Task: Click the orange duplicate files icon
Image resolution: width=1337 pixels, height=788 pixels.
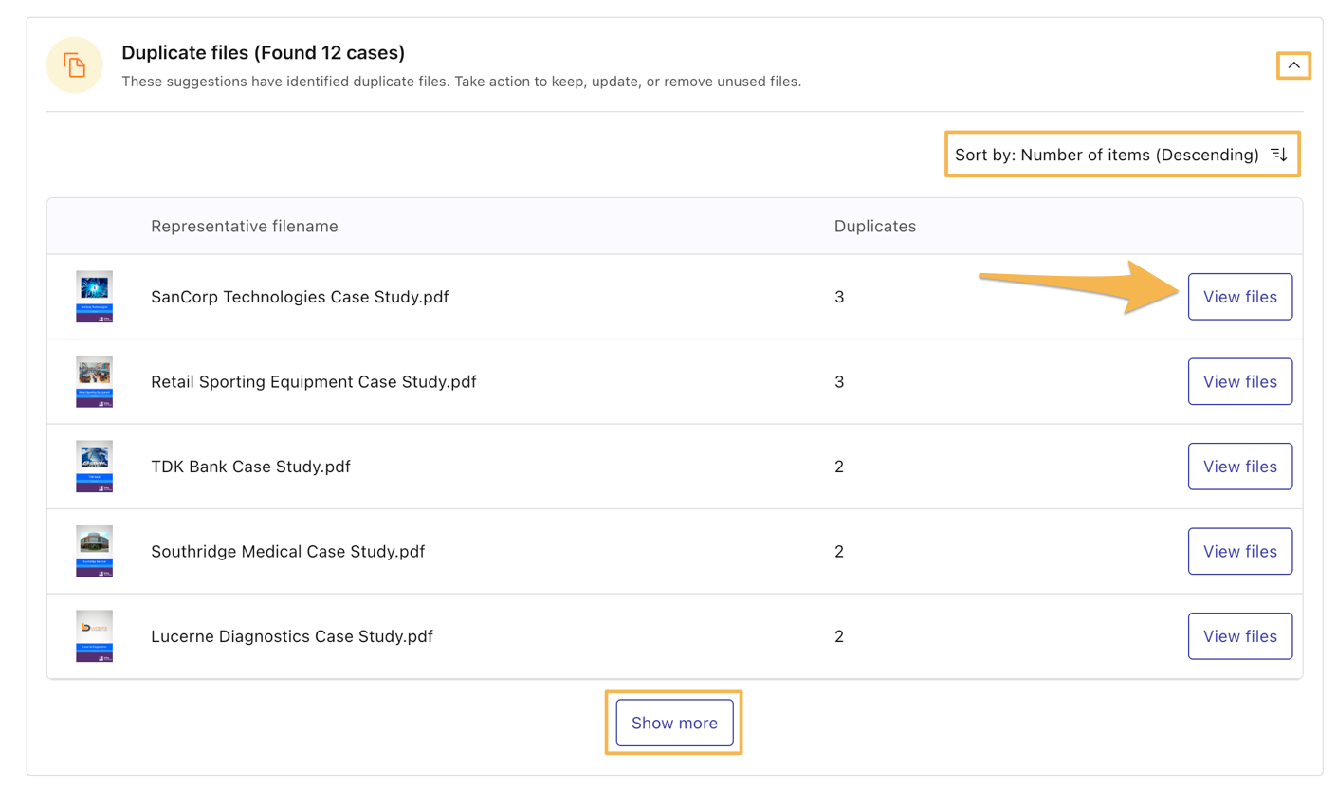Action: click(x=74, y=65)
